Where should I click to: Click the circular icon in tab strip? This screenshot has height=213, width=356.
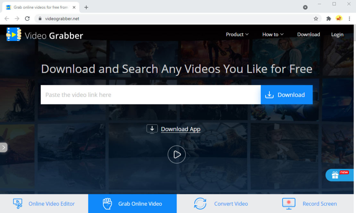click(x=305, y=7)
